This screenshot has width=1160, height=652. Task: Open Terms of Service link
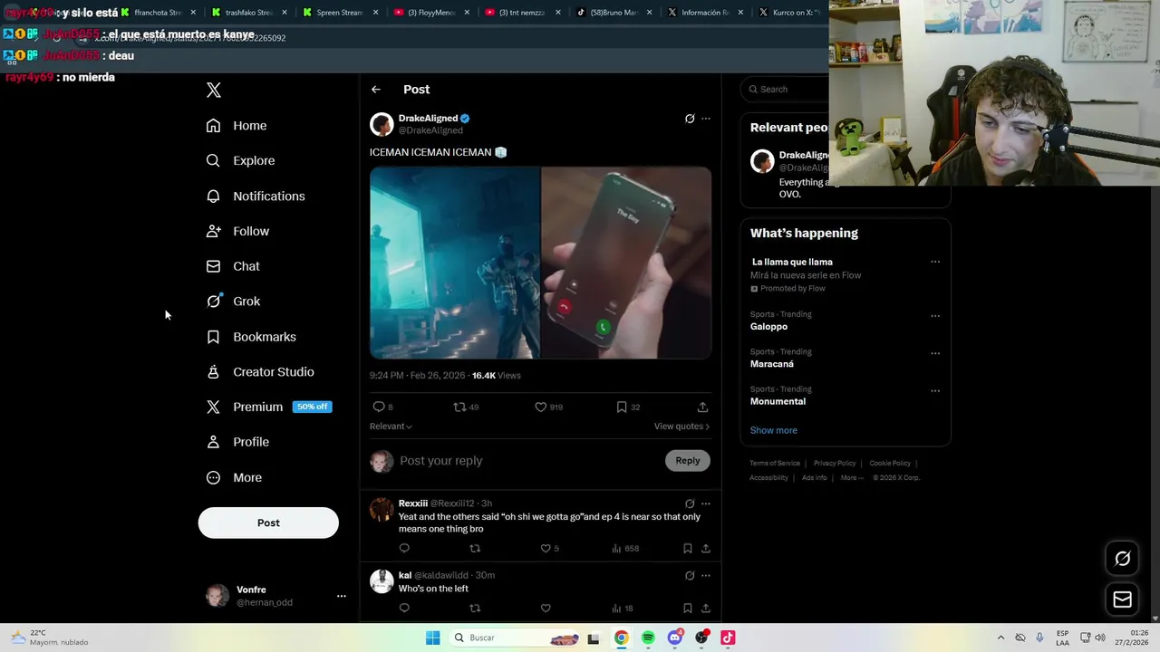[x=775, y=464]
